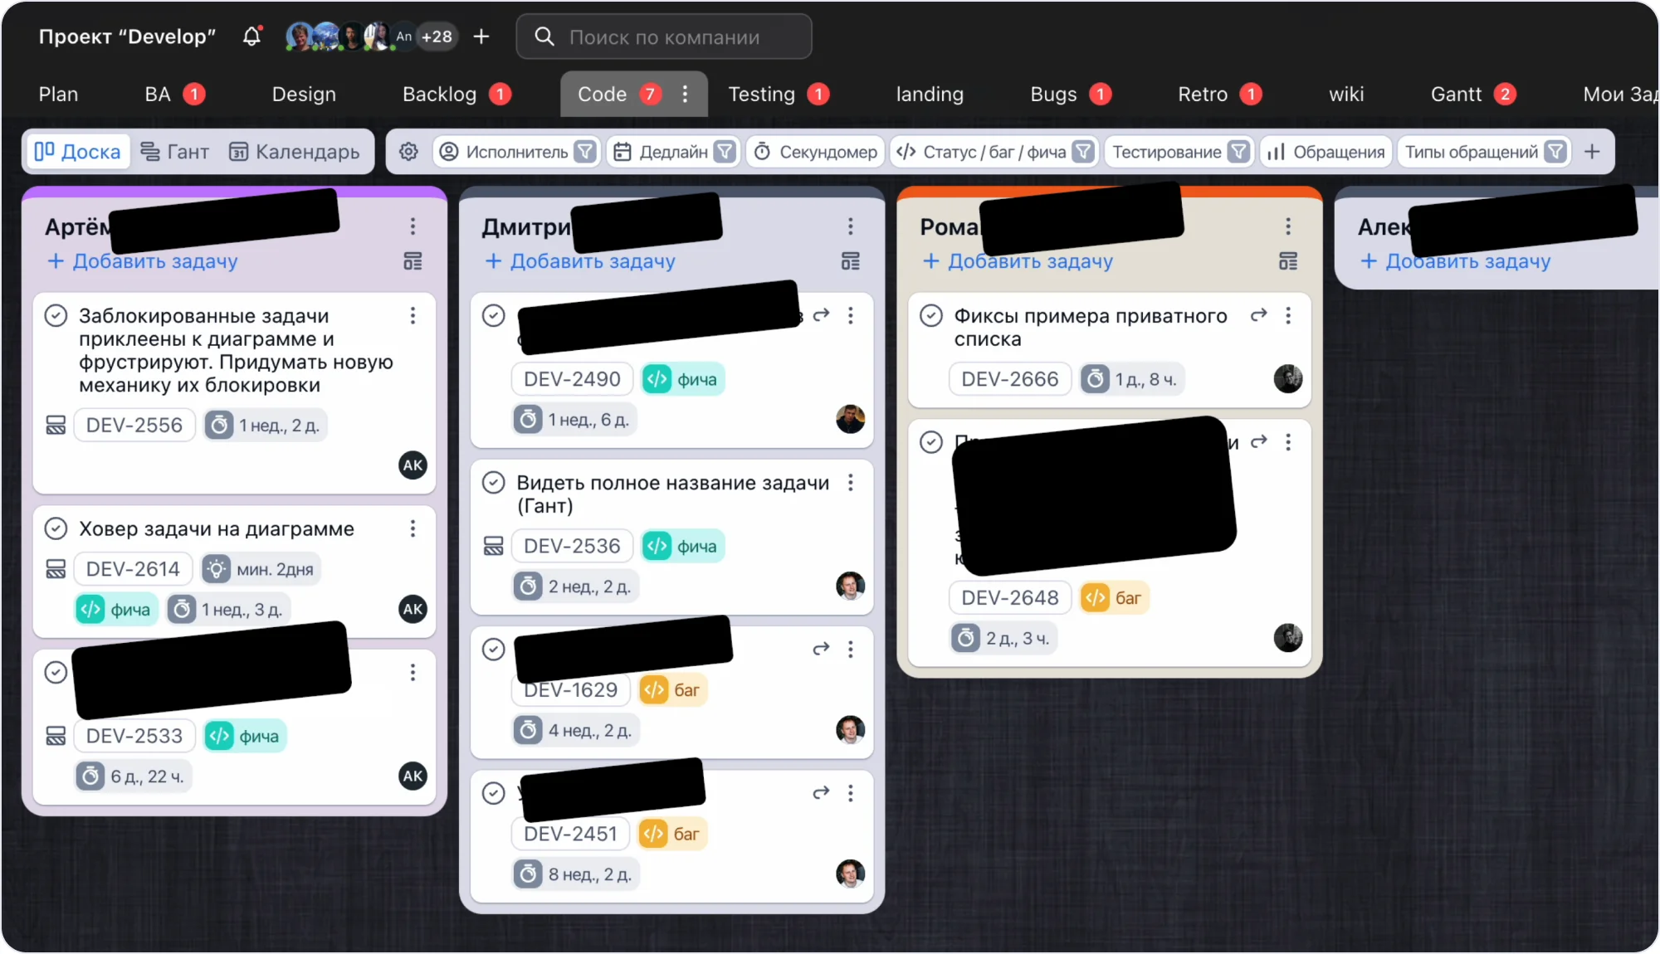Add new field with plus icon after Типы обращений

coord(1592,152)
